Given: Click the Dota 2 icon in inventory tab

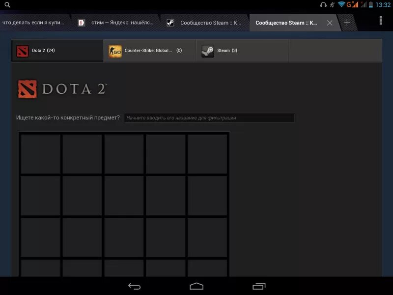Looking at the screenshot, I should (22, 51).
